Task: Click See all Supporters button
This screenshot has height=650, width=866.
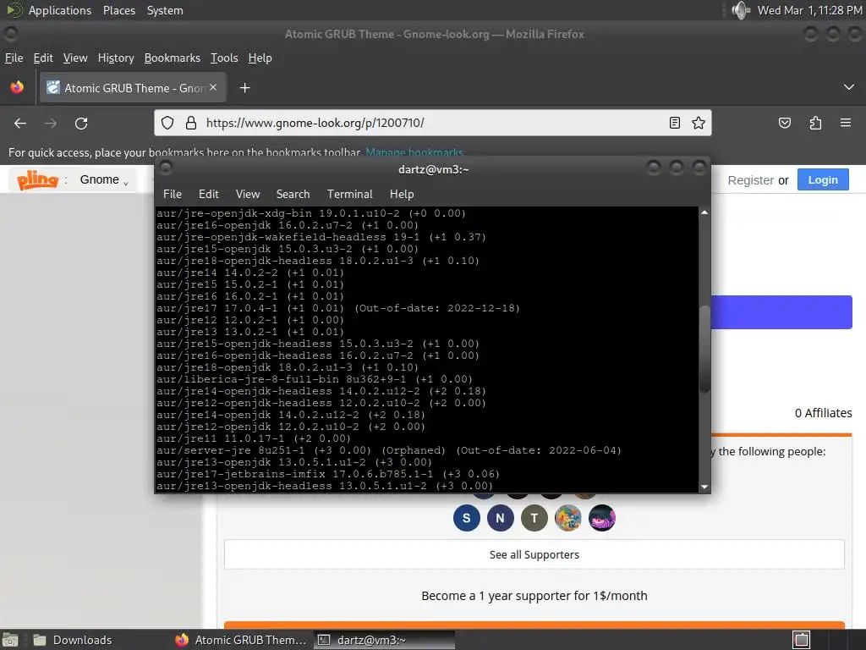Action: tap(534, 554)
